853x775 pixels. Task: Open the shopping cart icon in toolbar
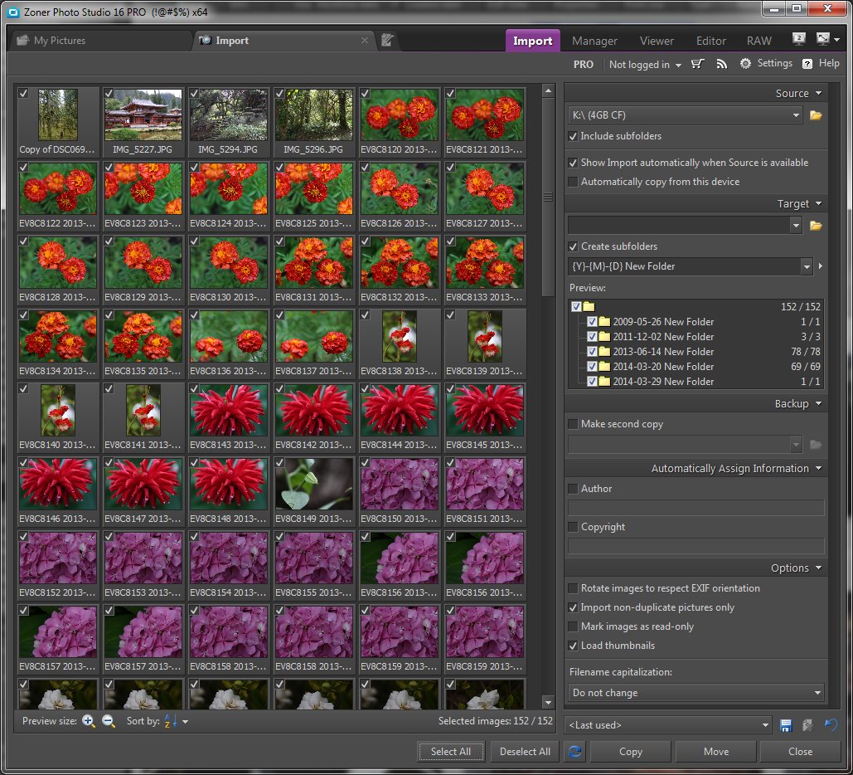[x=698, y=64]
